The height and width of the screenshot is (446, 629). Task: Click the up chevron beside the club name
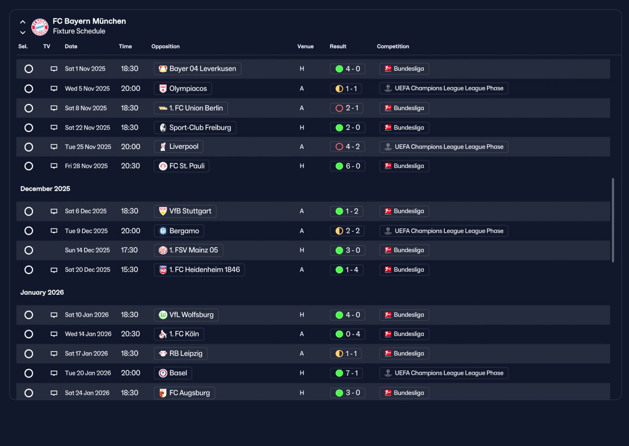point(23,22)
